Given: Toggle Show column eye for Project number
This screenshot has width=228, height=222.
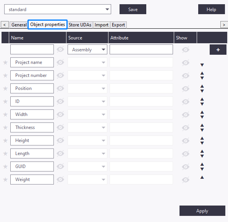Looking at the screenshot, I should coord(186,75).
